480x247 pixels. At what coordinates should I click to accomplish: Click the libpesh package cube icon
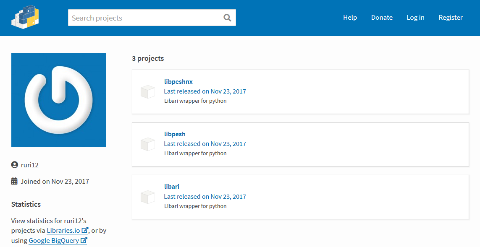(148, 144)
